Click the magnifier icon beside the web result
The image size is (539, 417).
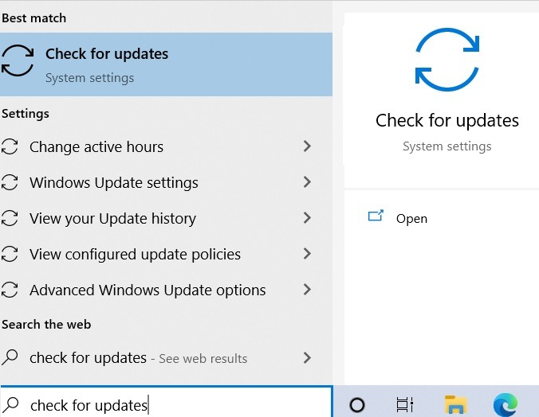[10, 357]
